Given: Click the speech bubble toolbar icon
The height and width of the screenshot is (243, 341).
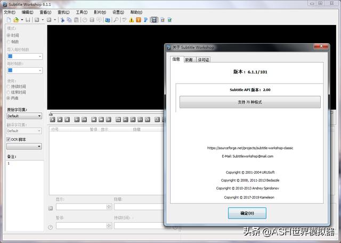Looking at the screenshot, I should pyautogui.click(x=99, y=20).
